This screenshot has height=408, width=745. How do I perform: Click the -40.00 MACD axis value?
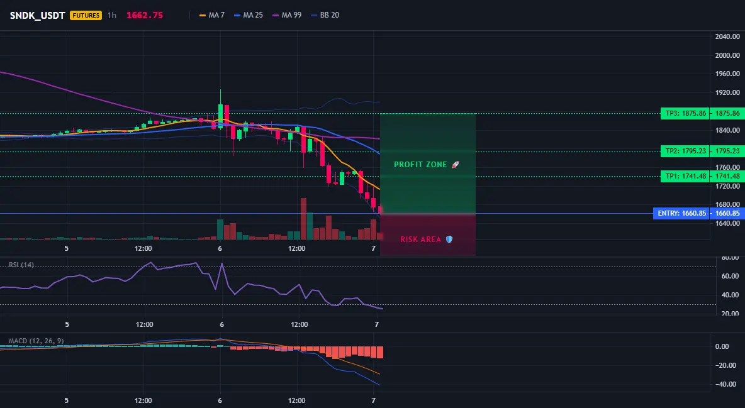point(727,384)
